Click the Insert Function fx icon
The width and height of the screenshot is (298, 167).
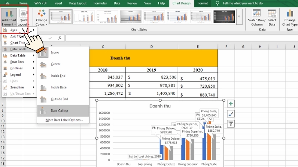(60, 38)
